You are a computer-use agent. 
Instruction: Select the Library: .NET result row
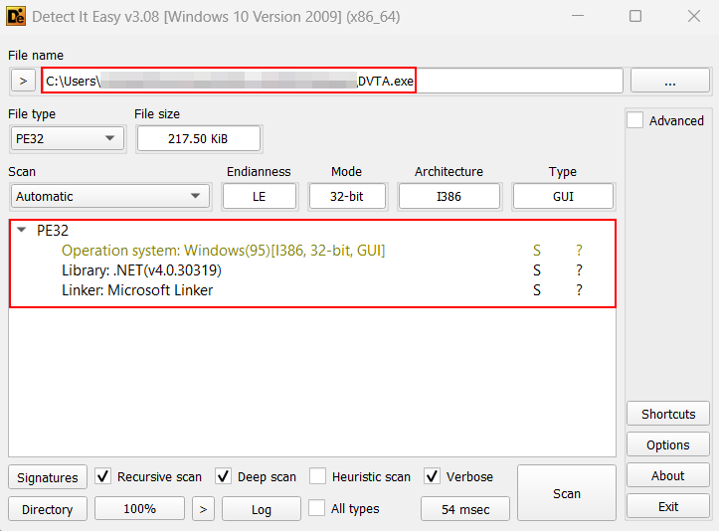coord(141,270)
